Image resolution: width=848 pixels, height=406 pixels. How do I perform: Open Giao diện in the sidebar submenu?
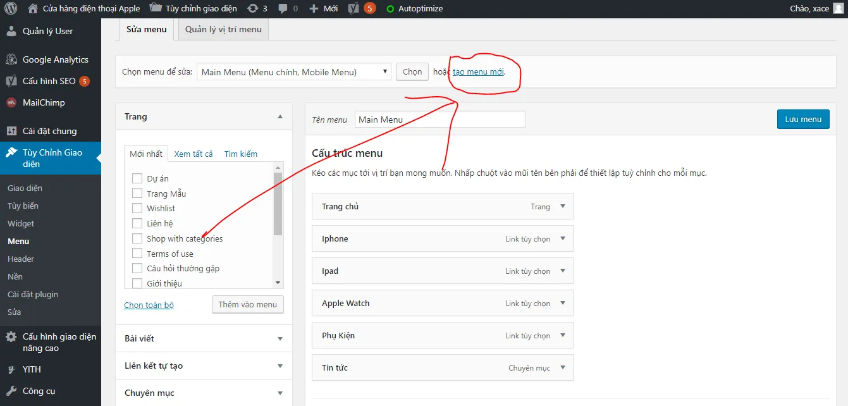(25, 188)
